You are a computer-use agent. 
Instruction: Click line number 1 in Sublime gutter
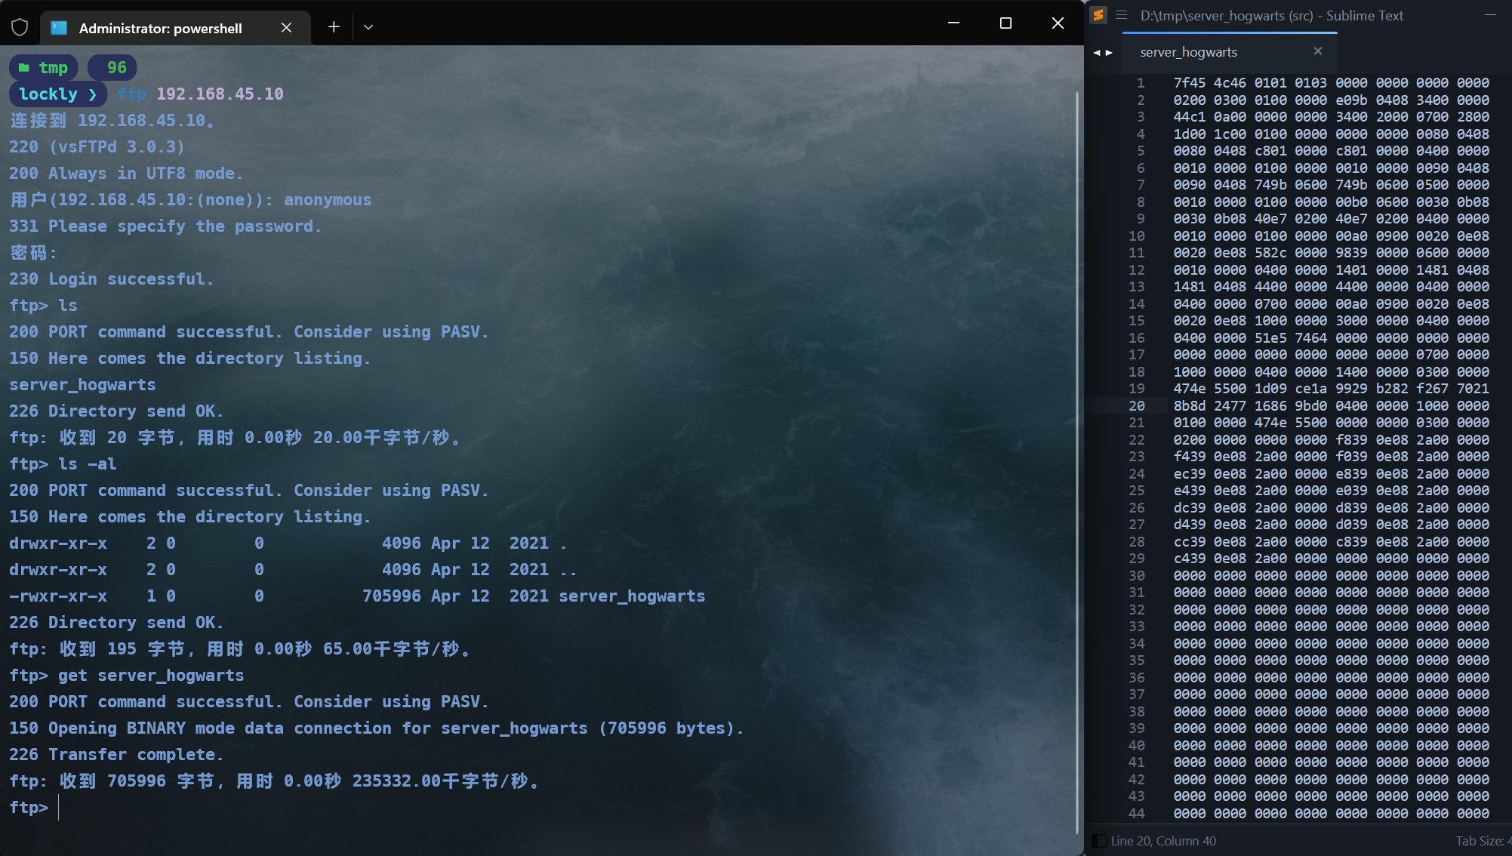1141,82
